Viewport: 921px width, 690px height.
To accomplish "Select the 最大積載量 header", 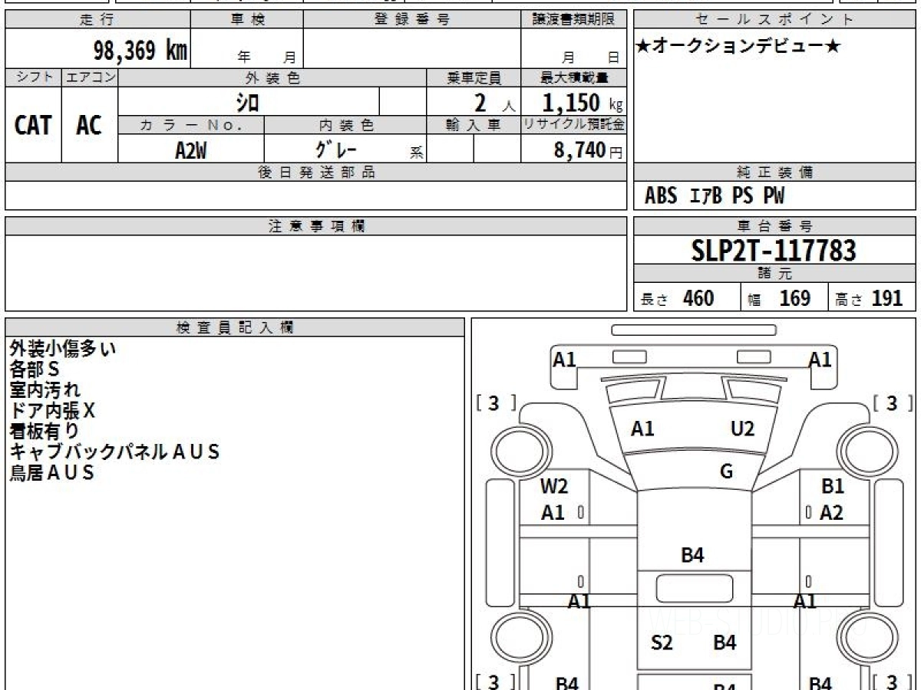I will pyautogui.click(x=573, y=77).
